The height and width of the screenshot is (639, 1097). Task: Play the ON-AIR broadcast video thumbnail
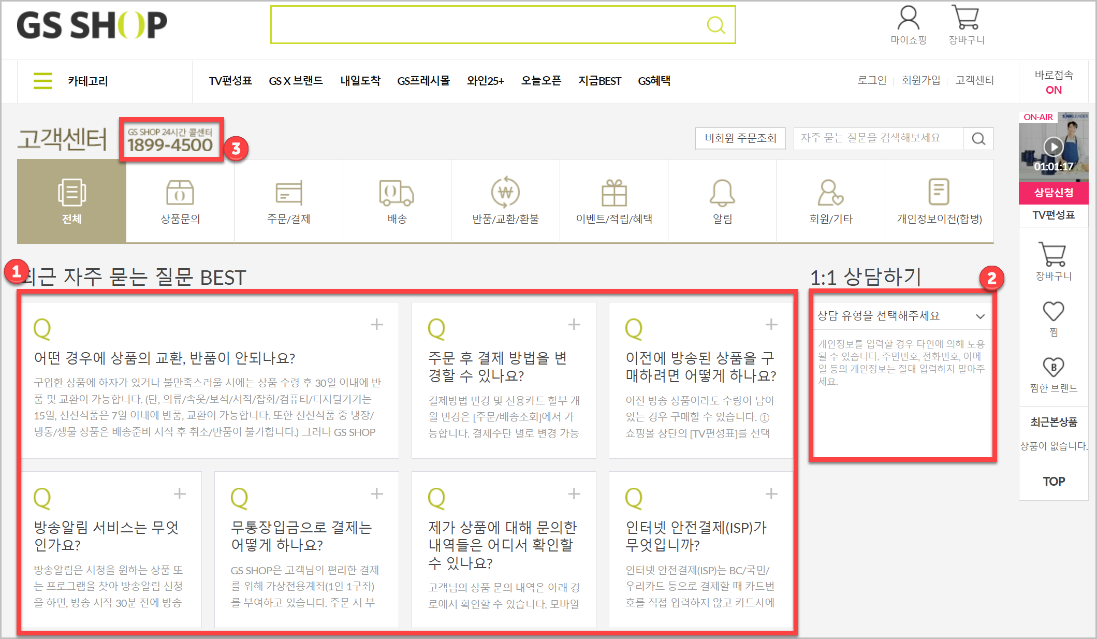coord(1053,147)
